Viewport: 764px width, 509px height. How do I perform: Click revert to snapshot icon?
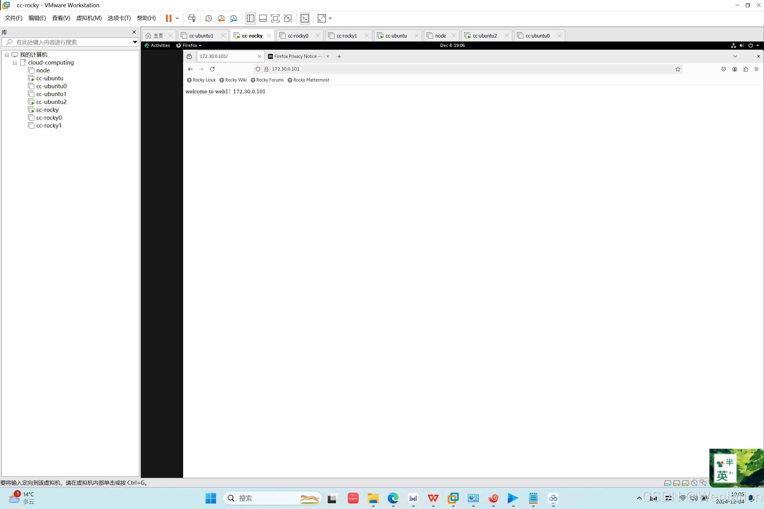pyautogui.click(x=221, y=18)
